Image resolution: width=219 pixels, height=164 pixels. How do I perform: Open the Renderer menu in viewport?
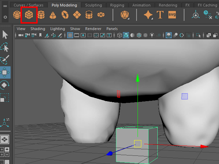[x=93, y=29]
